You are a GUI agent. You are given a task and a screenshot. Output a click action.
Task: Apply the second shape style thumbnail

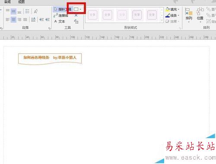(107, 15)
